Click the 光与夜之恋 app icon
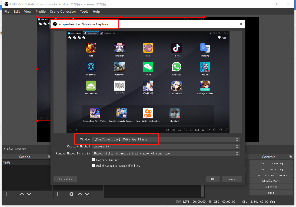Viewport: 296px width, 207px height. point(148,86)
